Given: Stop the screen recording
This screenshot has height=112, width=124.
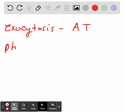Looking at the screenshot, I should pyautogui.click(x=7, y=109).
